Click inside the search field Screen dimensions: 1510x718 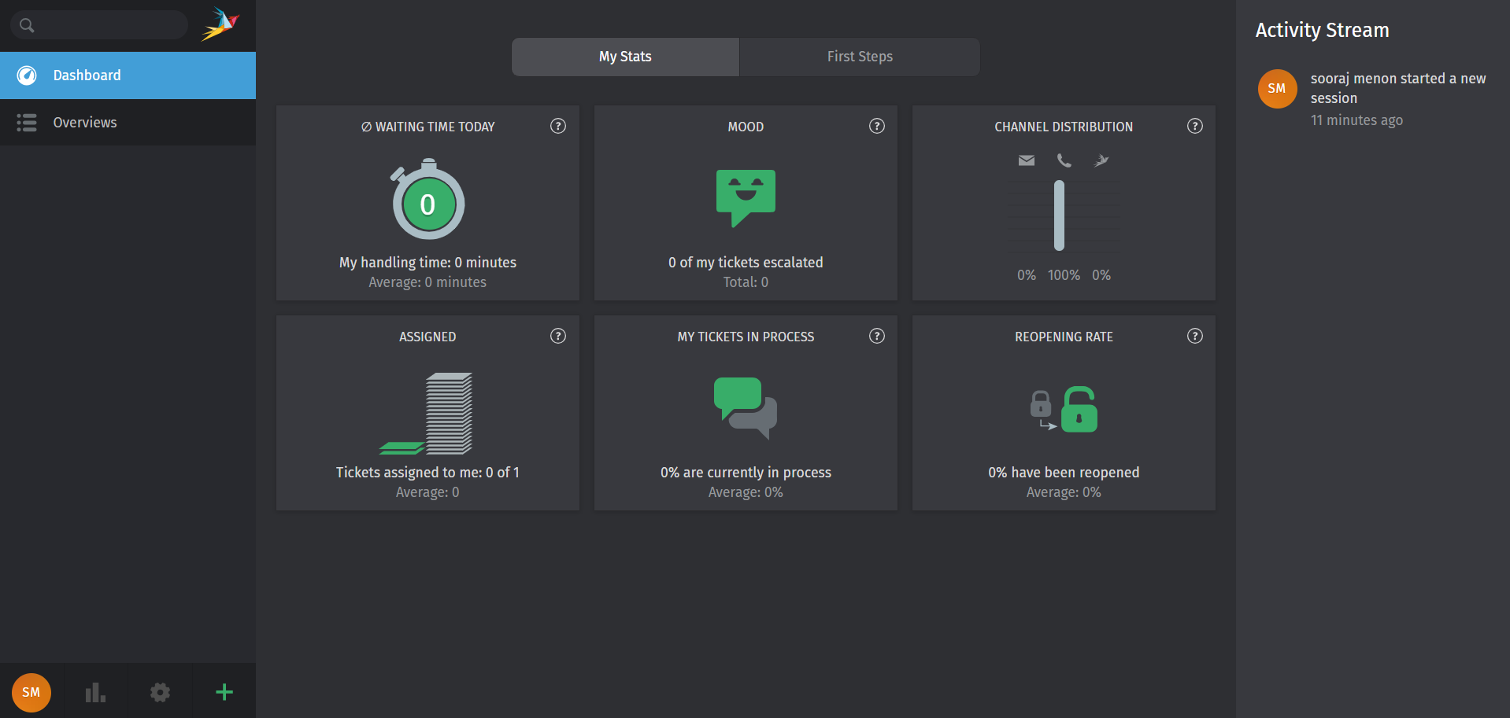(x=98, y=24)
